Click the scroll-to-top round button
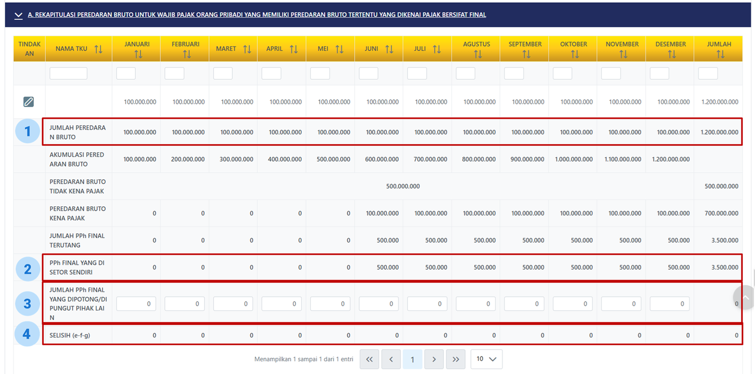Screen dimensions: 755x374 coord(745,297)
